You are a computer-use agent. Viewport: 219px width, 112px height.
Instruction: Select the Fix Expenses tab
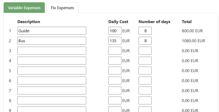[x=62, y=8]
